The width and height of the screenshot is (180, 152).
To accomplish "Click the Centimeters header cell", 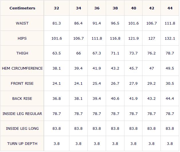I will [22, 8].
